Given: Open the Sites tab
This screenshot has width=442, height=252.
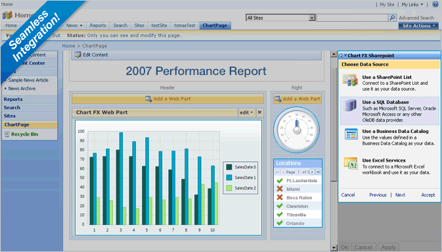Looking at the screenshot, I should pos(139,26).
